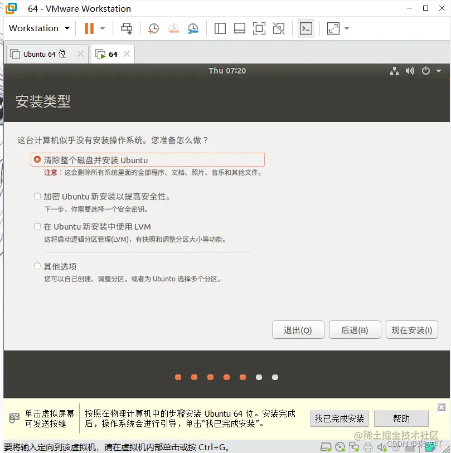The width and height of the screenshot is (451, 453).
Task: Open power options dropdown next to pause
Action: click(x=103, y=28)
